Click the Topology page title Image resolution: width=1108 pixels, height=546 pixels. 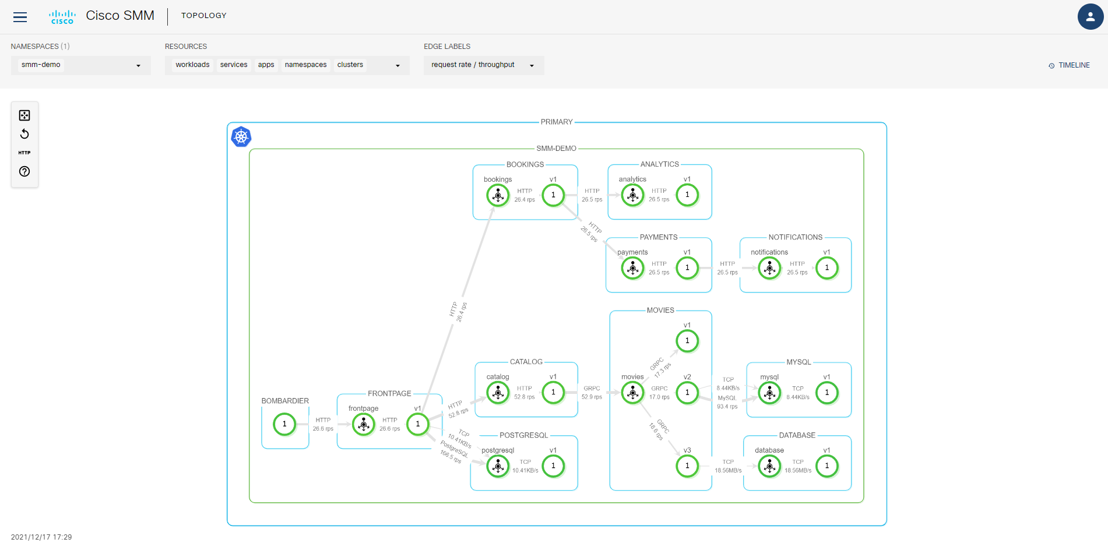click(x=204, y=16)
